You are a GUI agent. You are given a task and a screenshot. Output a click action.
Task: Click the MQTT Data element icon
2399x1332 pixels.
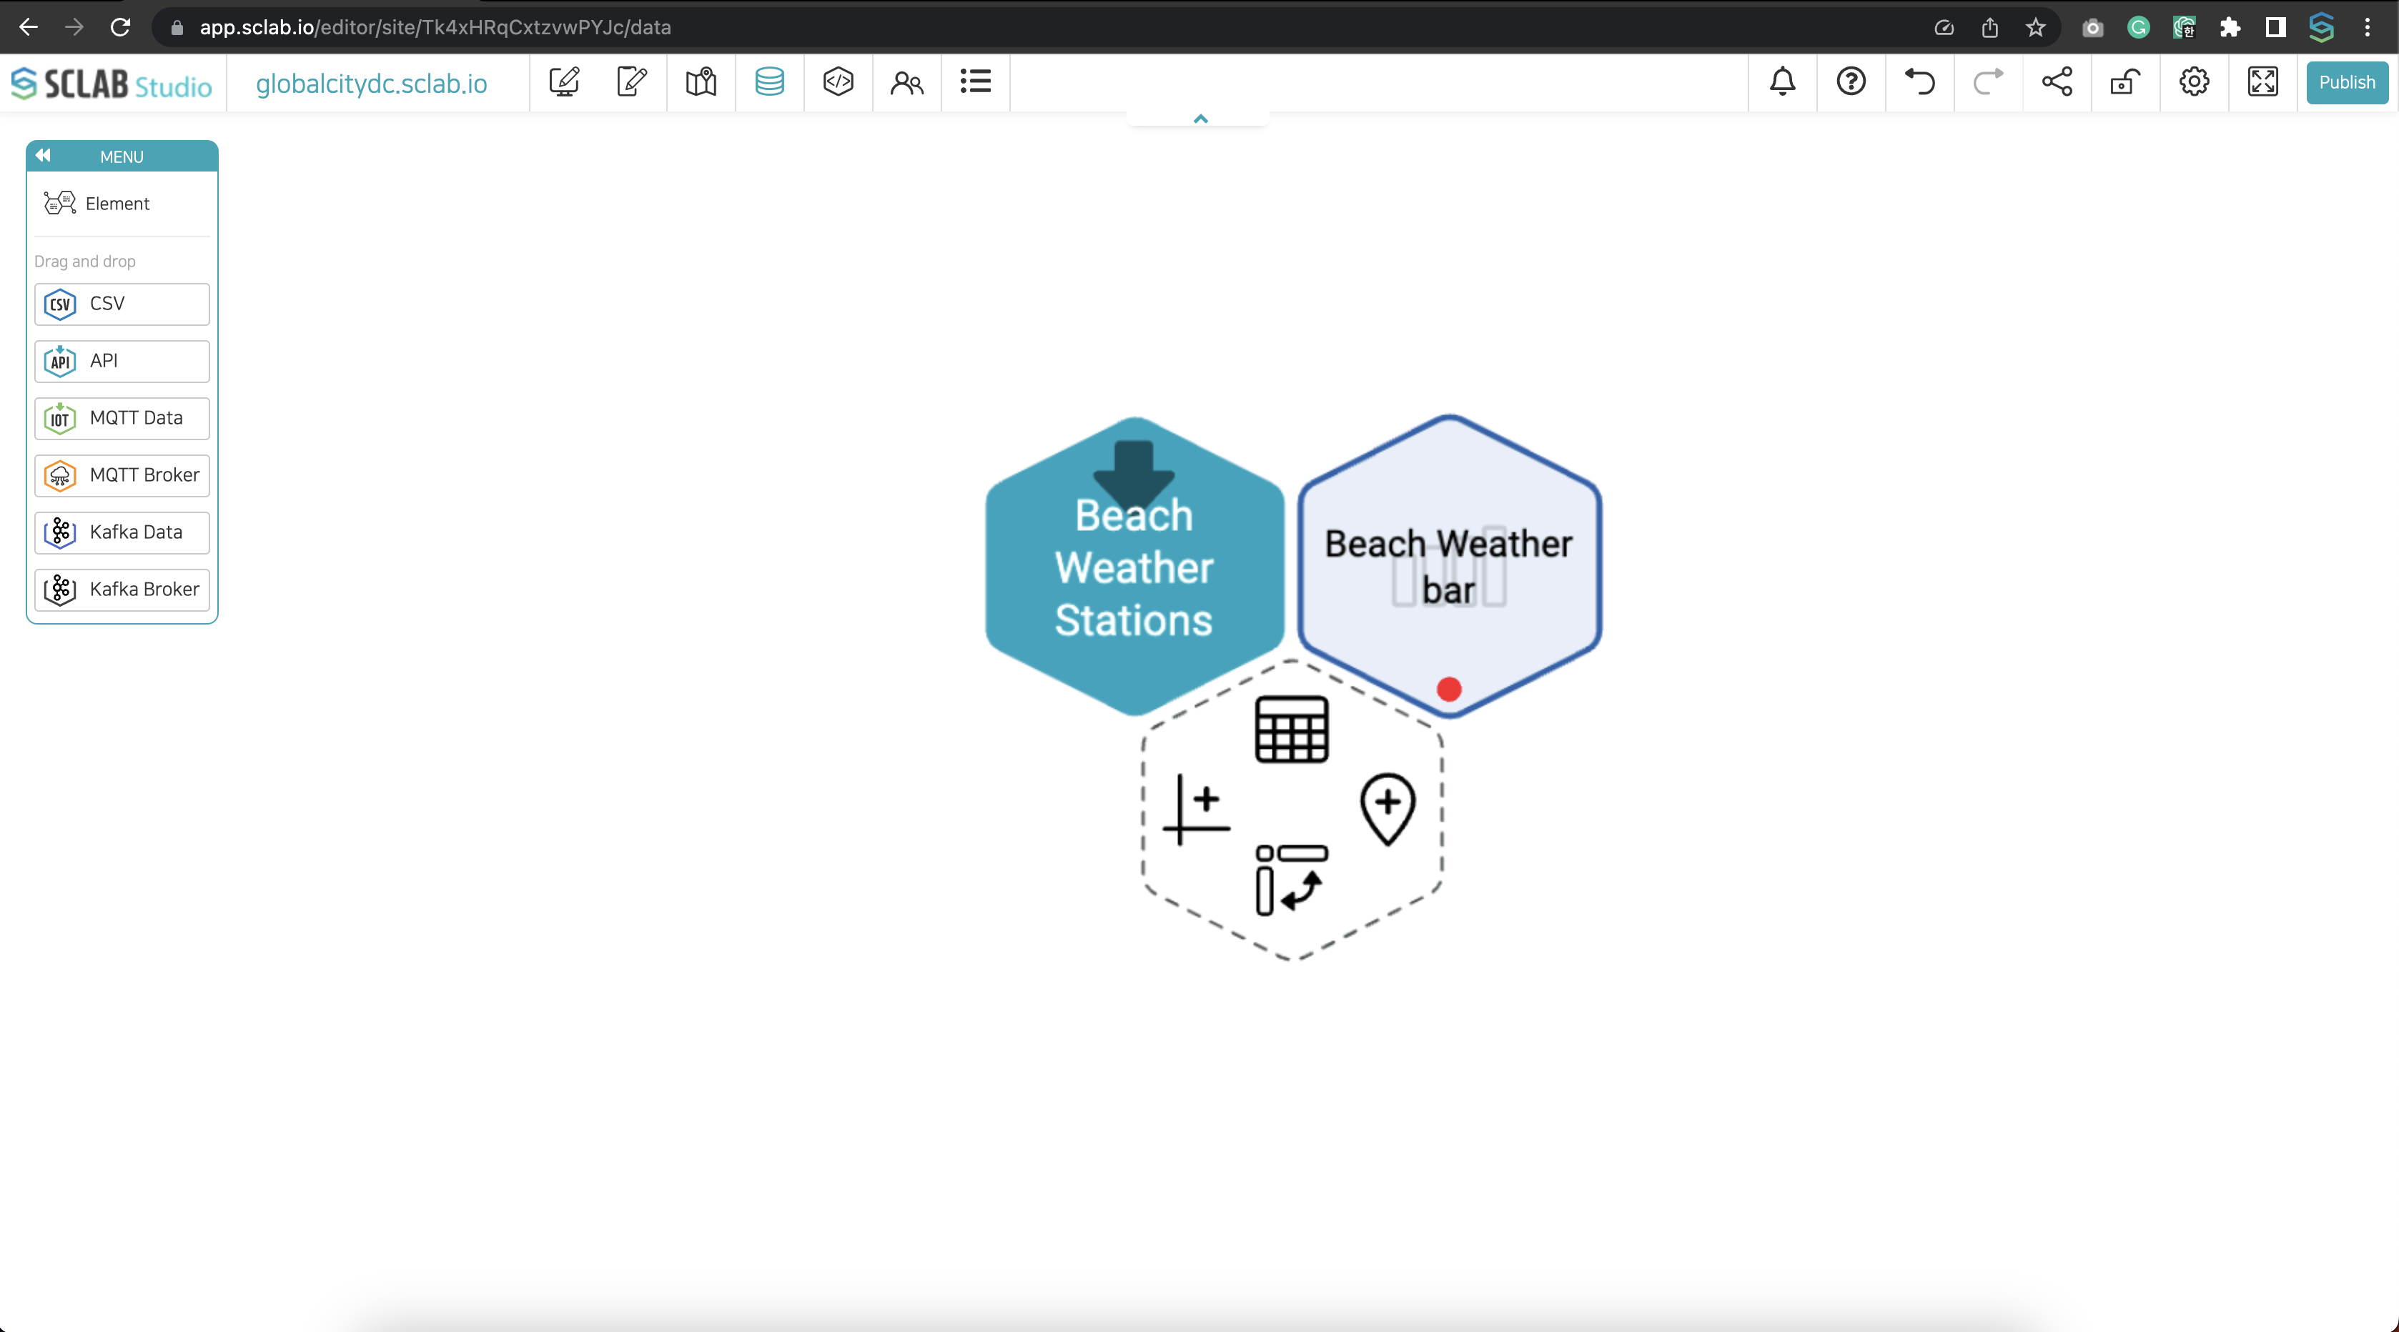(x=59, y=417)
